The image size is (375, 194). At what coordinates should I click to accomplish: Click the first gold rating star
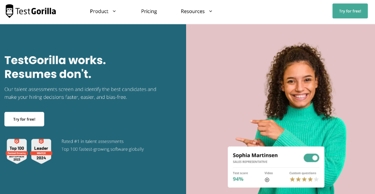[x=292, y=179]
